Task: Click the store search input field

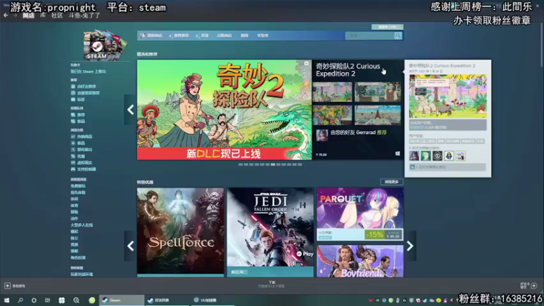Action: point(370,35)
